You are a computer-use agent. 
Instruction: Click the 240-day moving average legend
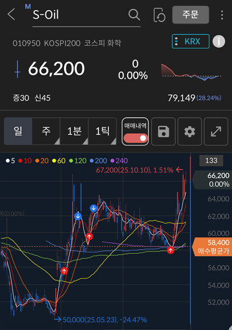click(119, 161)
